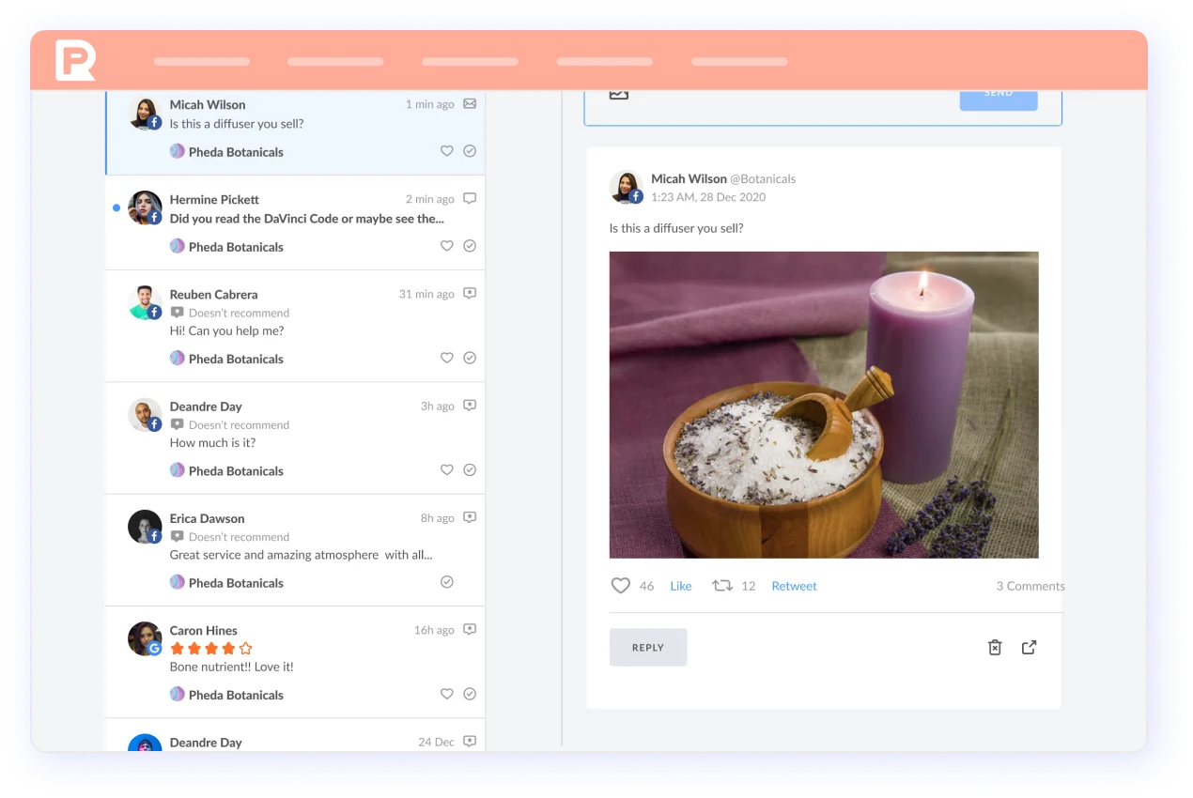Click the comment bubble icon on Hermine Pickett's row
Screen dimensions: 1193x798
click(x=470, y=199)
